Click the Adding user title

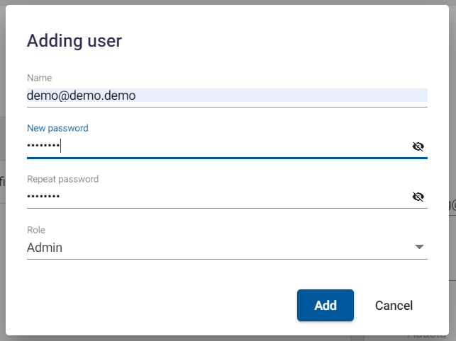(74, 40)
